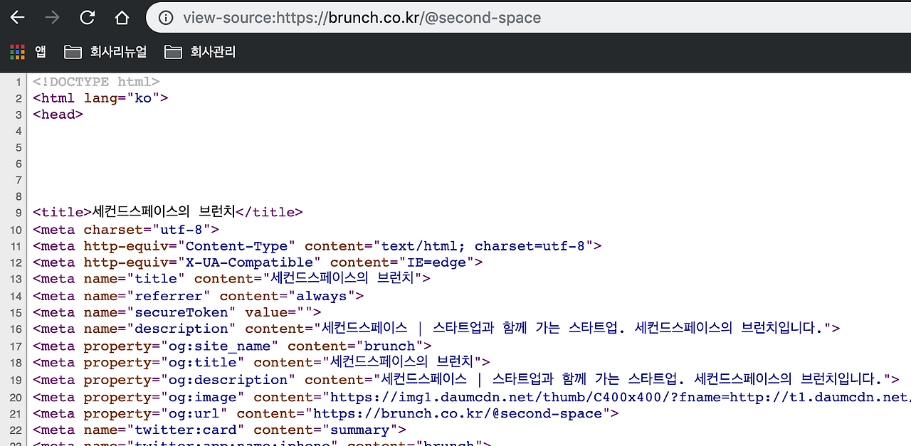
Task: Click the colorful apps grid icon
Action: (x=17, y=51)
